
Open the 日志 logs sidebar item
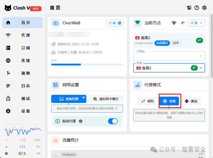point(22,86)
